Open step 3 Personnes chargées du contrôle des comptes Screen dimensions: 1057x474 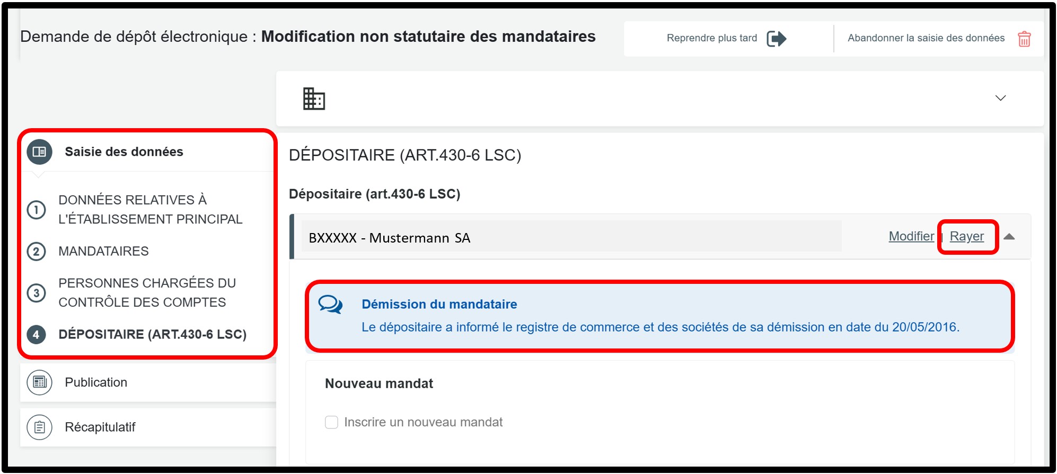click(x=147, y=292)
